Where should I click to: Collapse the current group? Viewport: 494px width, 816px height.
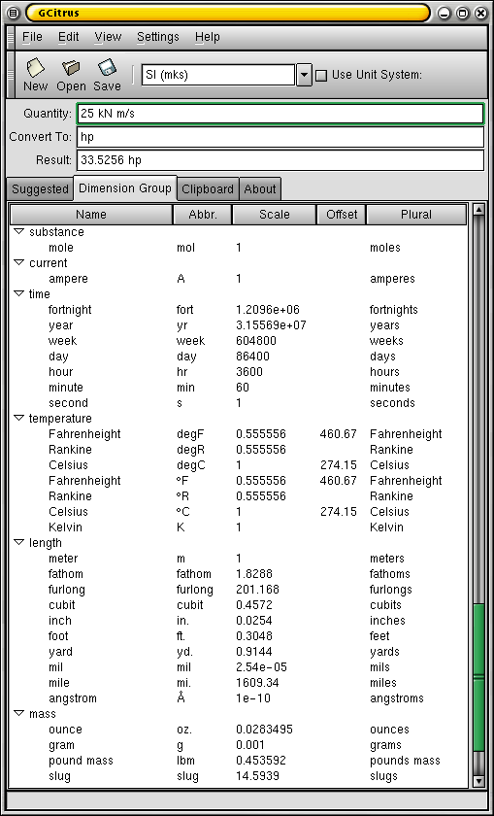(x=18, y=263)
